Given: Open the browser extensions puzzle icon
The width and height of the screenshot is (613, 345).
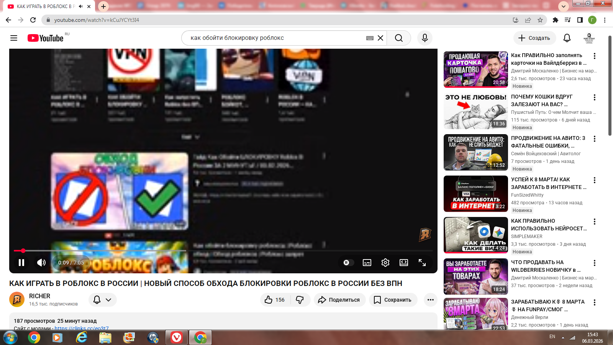Looking at the screenshot, I should [556, 20].
